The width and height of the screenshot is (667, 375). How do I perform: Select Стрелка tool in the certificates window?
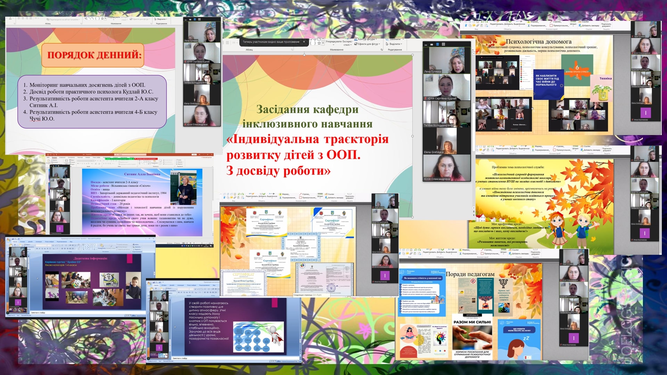(304, 194)
